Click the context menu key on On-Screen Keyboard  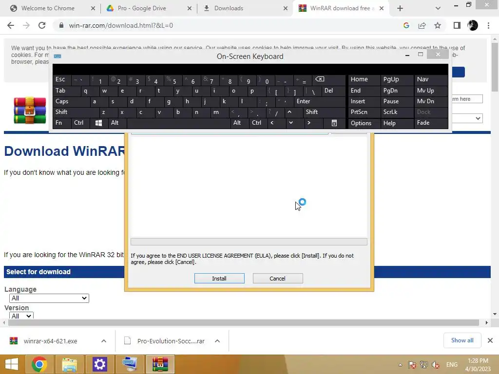[x=334, y=123]
